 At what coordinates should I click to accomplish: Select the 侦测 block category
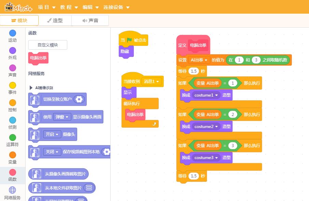(x=12, y=123)
